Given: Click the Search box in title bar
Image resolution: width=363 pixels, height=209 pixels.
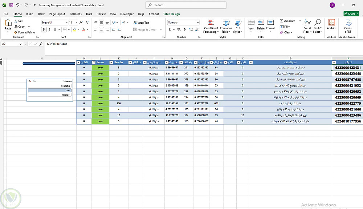Looking at the screenshot, I should pyautogui.click(x=186, y=5).
